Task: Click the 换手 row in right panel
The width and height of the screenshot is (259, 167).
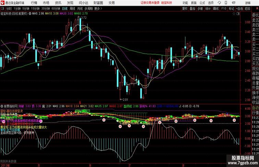Action: click(x=255, y=93)
